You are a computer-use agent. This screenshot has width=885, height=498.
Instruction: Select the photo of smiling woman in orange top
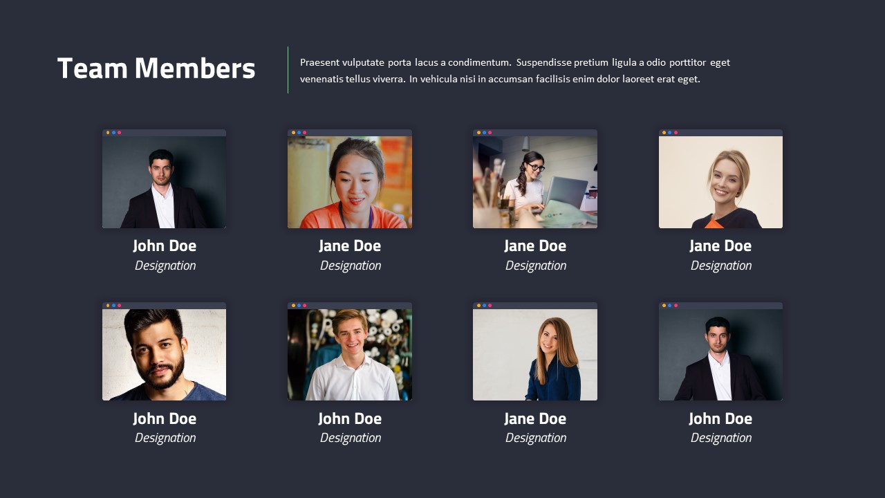click(x=350, y=182)
